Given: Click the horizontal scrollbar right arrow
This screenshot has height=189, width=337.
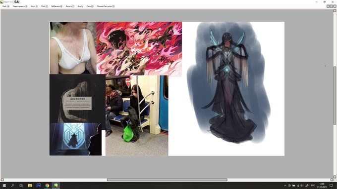Looking at the screenshot, I should [x=332, y=180].
